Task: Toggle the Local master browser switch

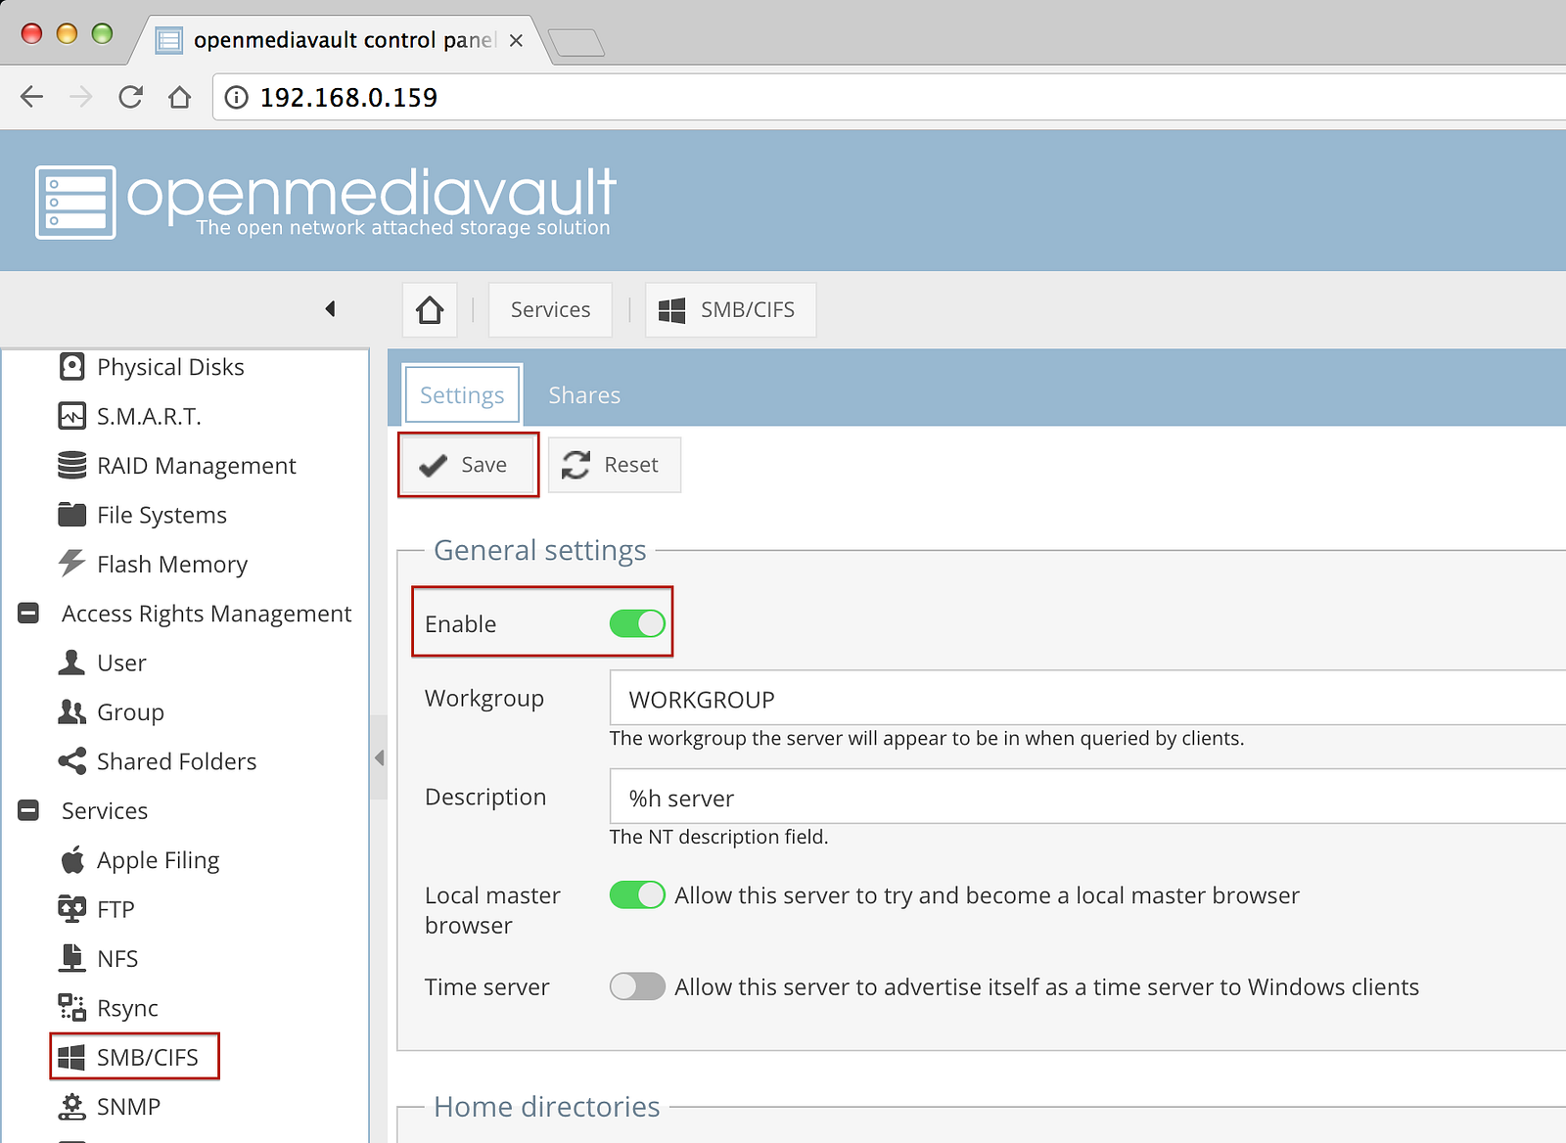Action: (x=637, y=894)
